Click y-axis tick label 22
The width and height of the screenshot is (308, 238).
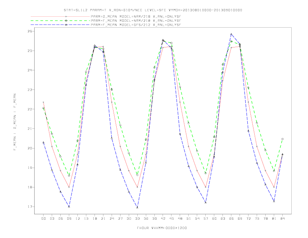[30, 109]
